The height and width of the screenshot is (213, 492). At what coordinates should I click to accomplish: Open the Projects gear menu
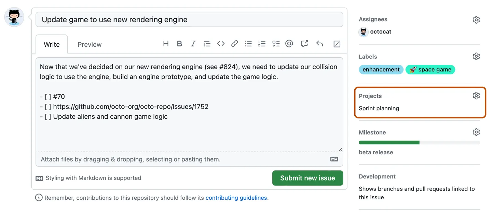click(476, 96)
